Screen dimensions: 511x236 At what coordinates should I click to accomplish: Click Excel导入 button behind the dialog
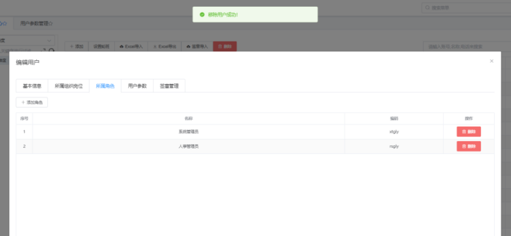[131, 46]
